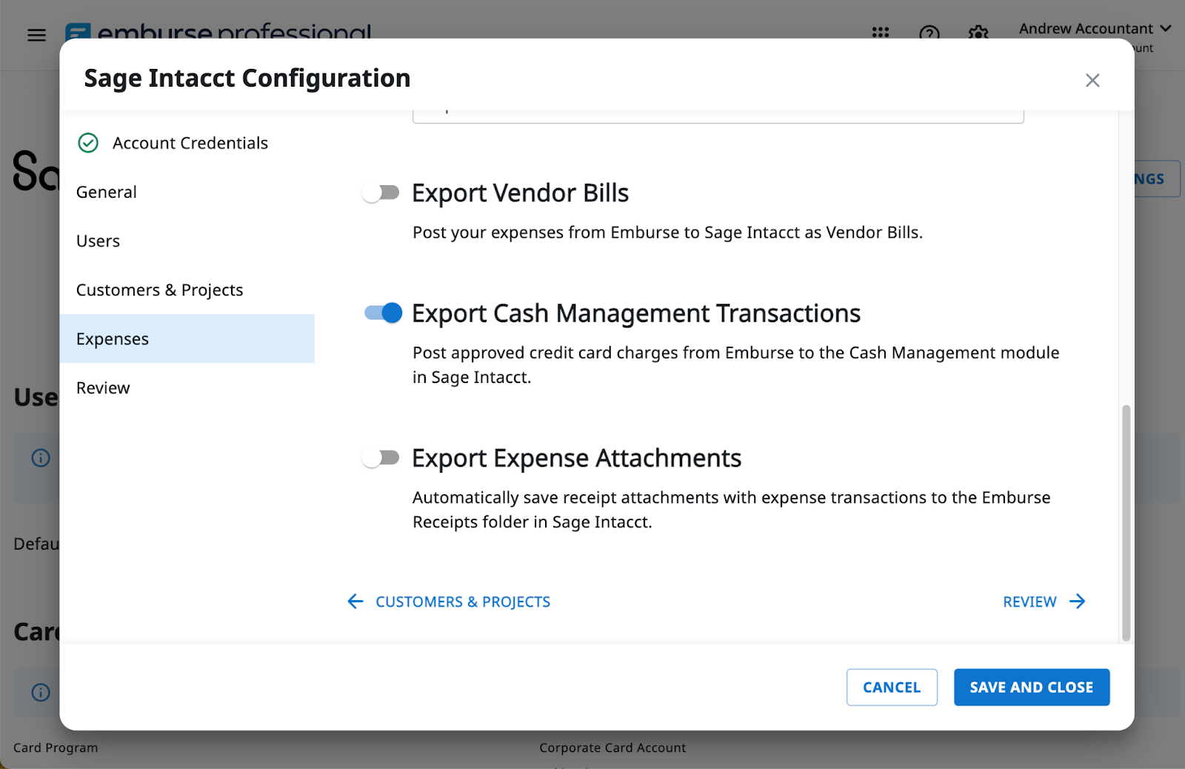Open the hamburger navigation menu

tap(36, 35)
